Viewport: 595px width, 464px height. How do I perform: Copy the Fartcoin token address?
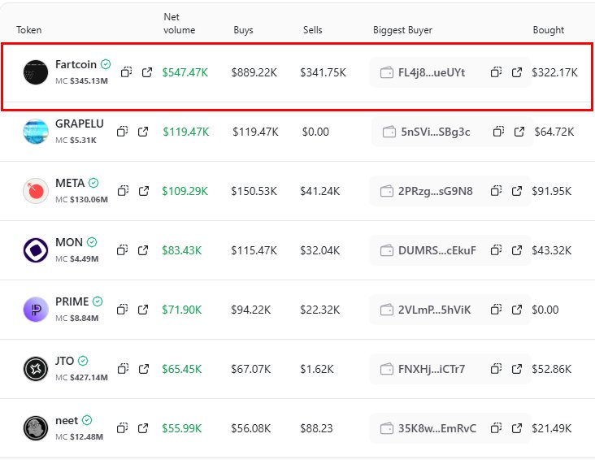pos(127,72)
